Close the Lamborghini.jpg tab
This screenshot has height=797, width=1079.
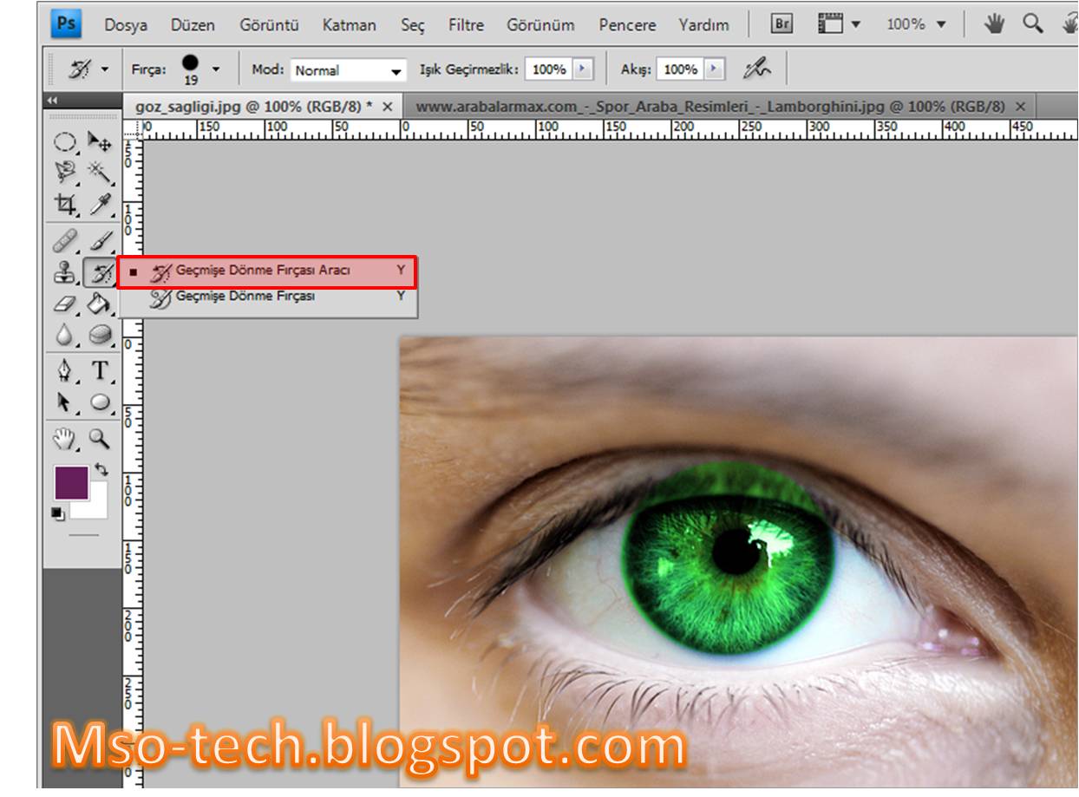point(1020,106)
